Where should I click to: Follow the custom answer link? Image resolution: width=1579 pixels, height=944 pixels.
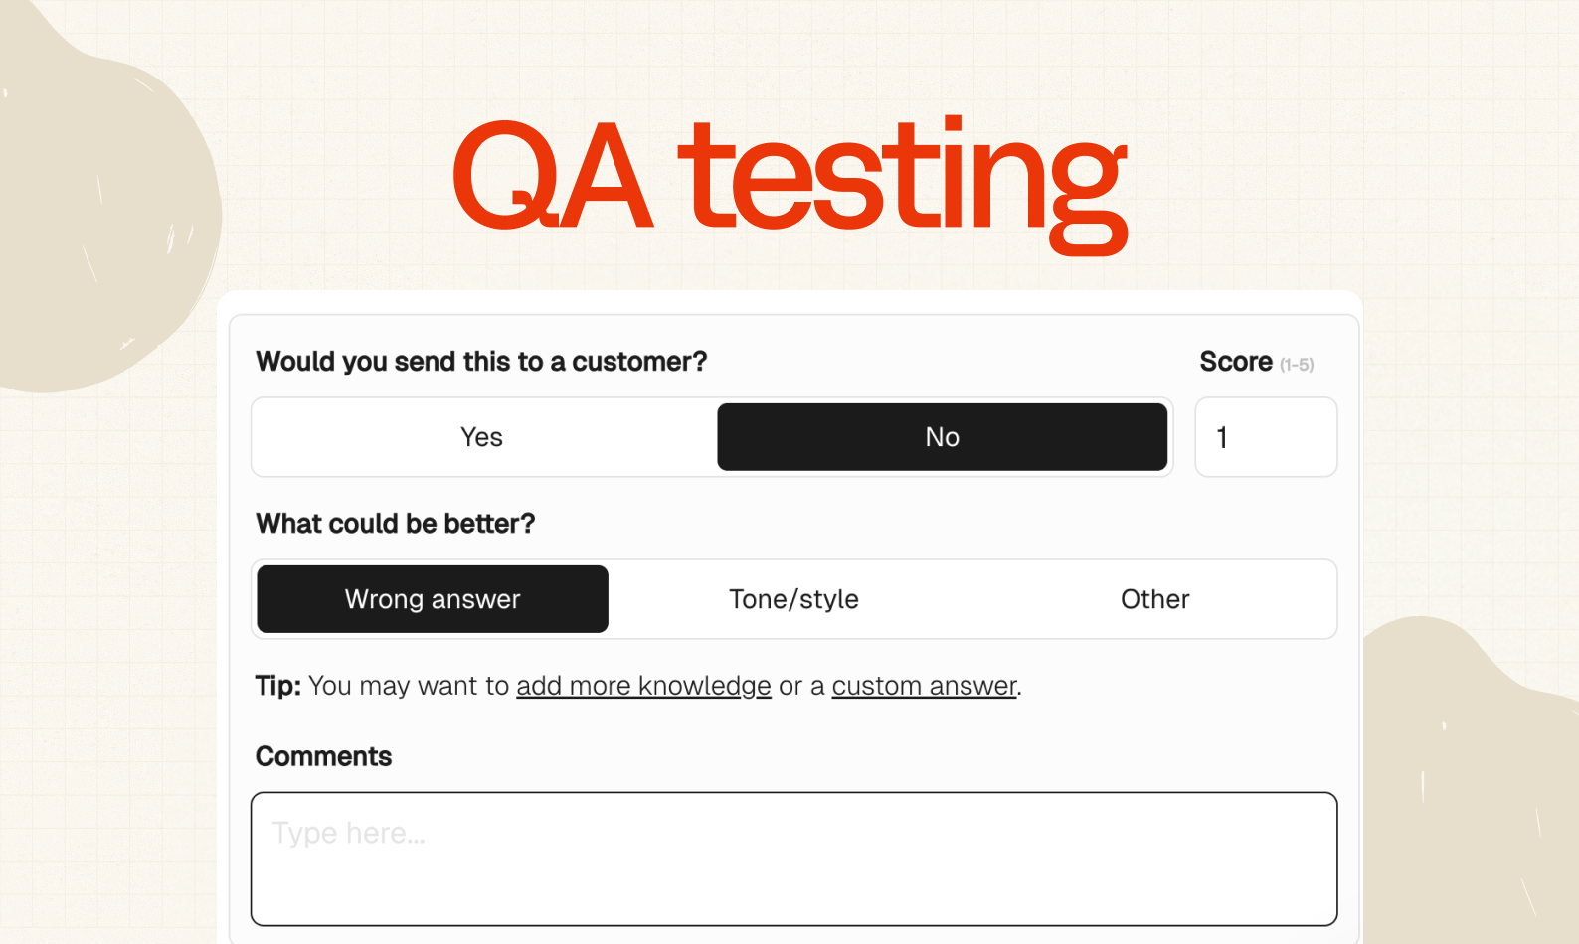pyautogui.click(x=924, y=686)
